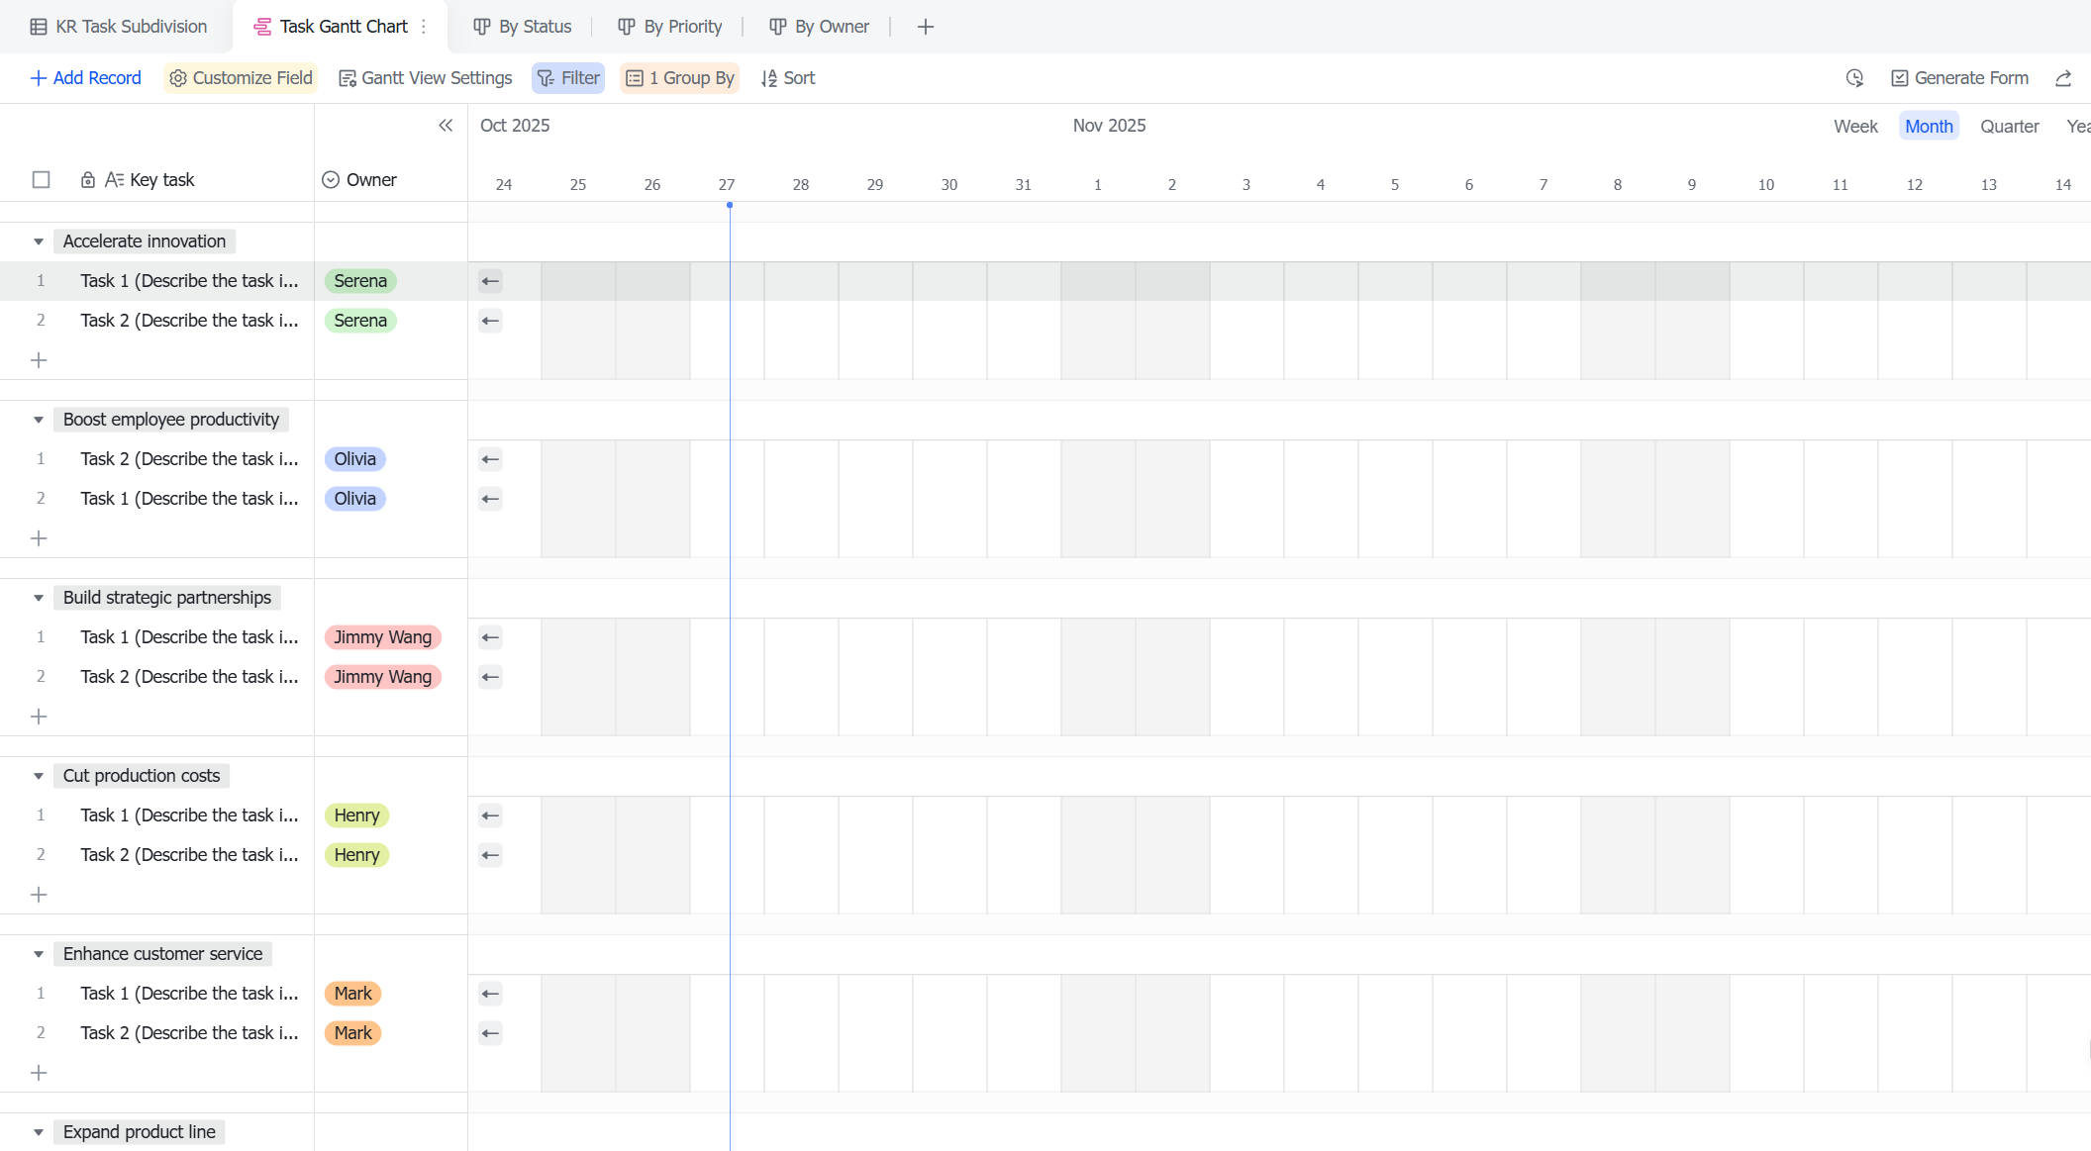This screenshot has width=2091, height=1151.
Task: Open the Filter options
Action: [x=568, y=78]
